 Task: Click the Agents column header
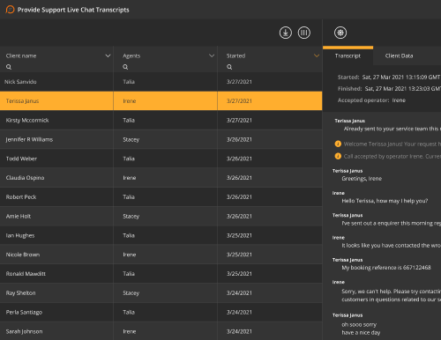pos(131,55)
